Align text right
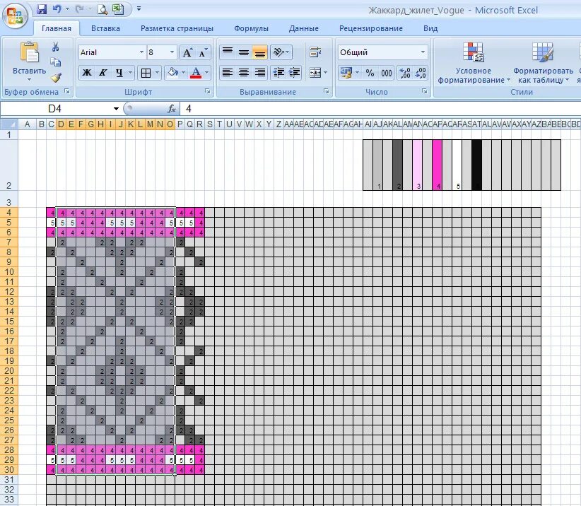The width and height of the screenshot is (581, 506). 259,73
